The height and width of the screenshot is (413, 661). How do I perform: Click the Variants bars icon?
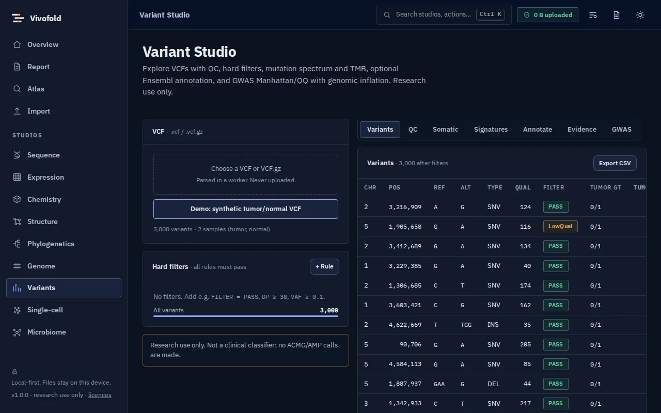tap(17, 288)
